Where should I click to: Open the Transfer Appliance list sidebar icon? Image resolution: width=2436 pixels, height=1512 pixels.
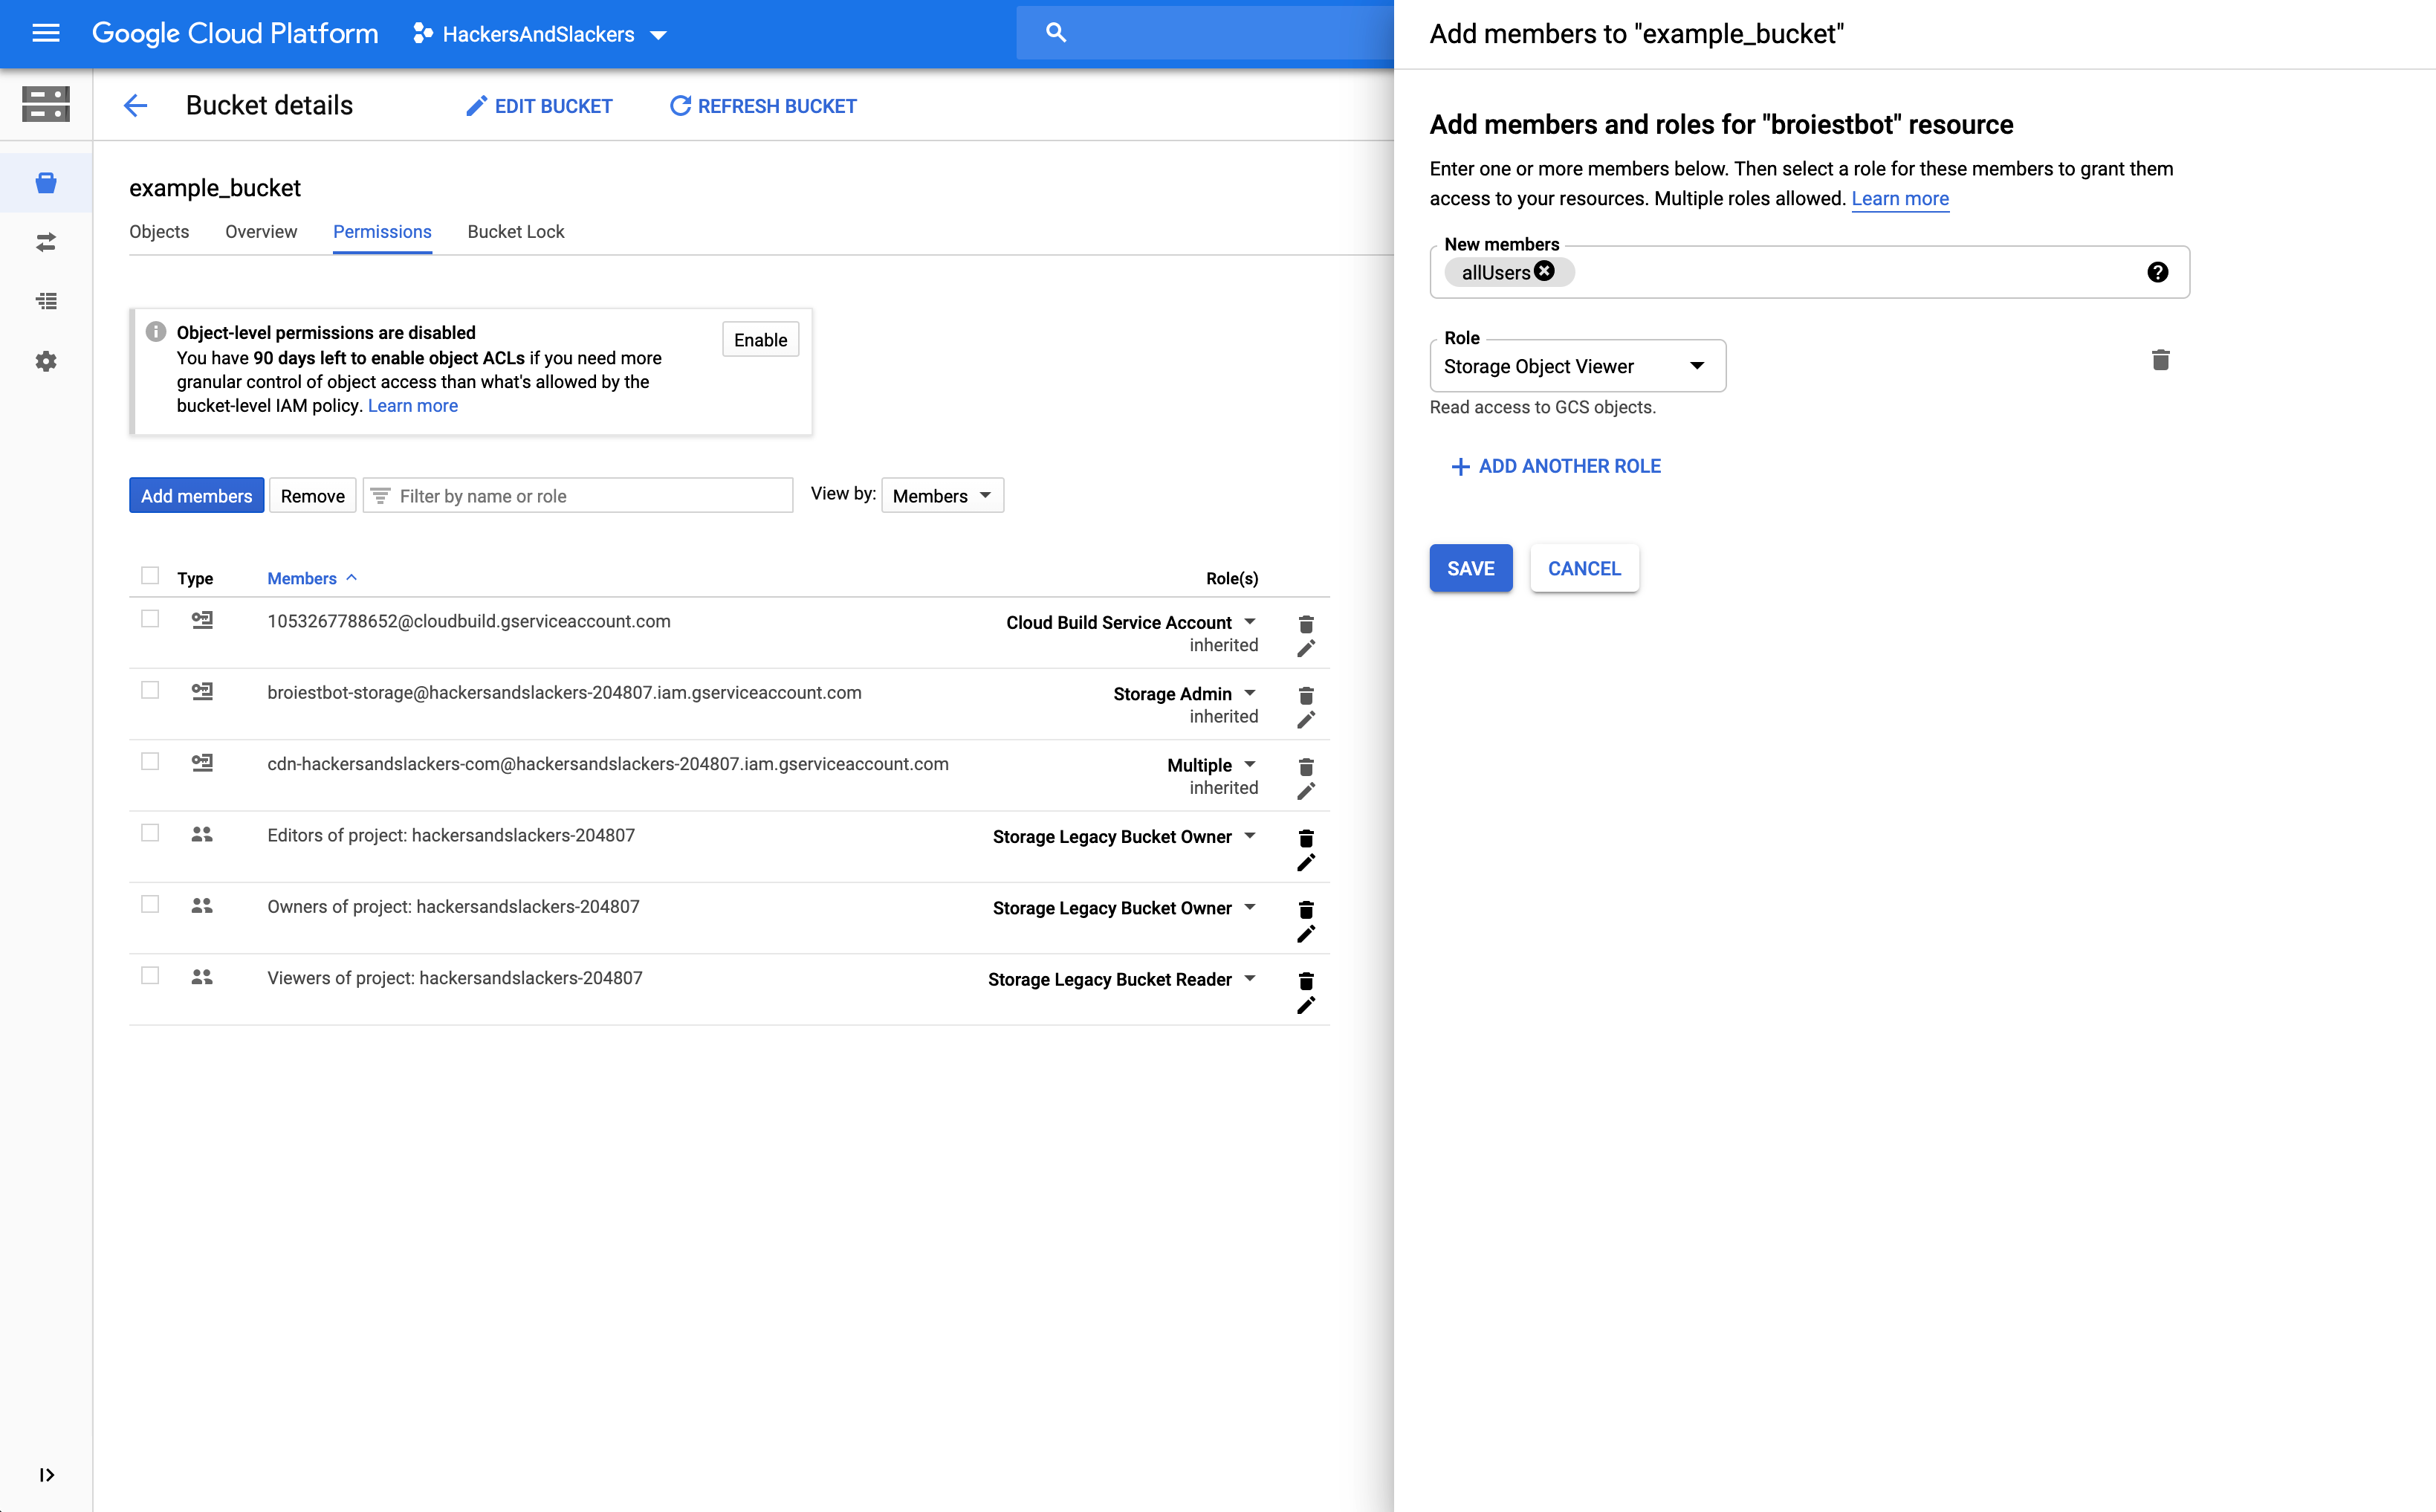[x=46, y=301]
